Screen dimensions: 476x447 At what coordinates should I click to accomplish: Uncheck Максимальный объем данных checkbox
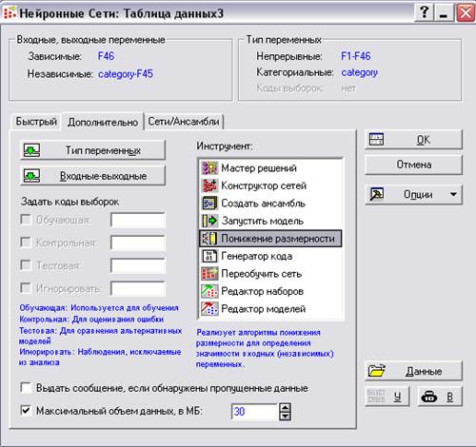[x=26, y=411]
